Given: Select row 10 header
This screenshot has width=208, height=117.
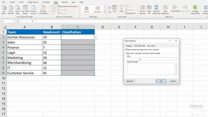Looking at the screenshot, I should [x=3, y=78].
